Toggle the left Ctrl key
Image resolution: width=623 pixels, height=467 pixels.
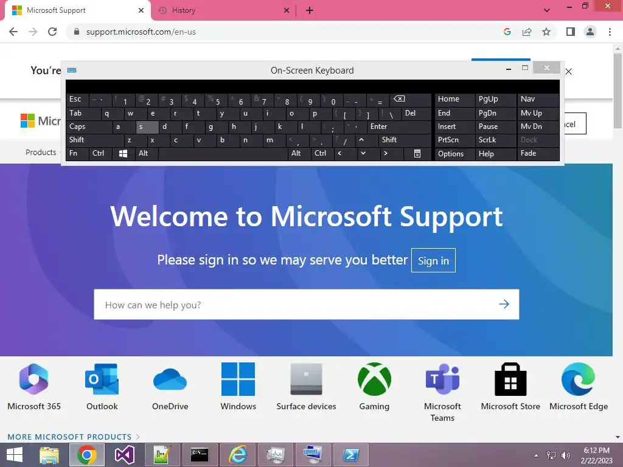[x=100, y=153]
